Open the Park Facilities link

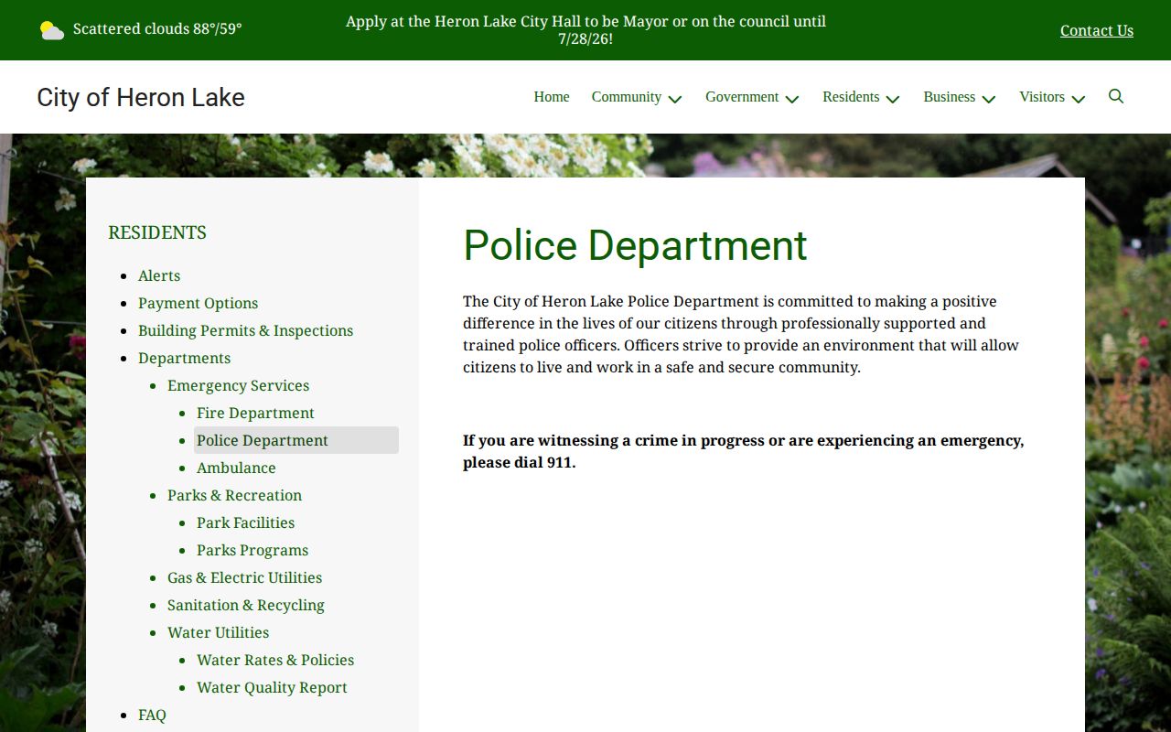tap(245, 522)
